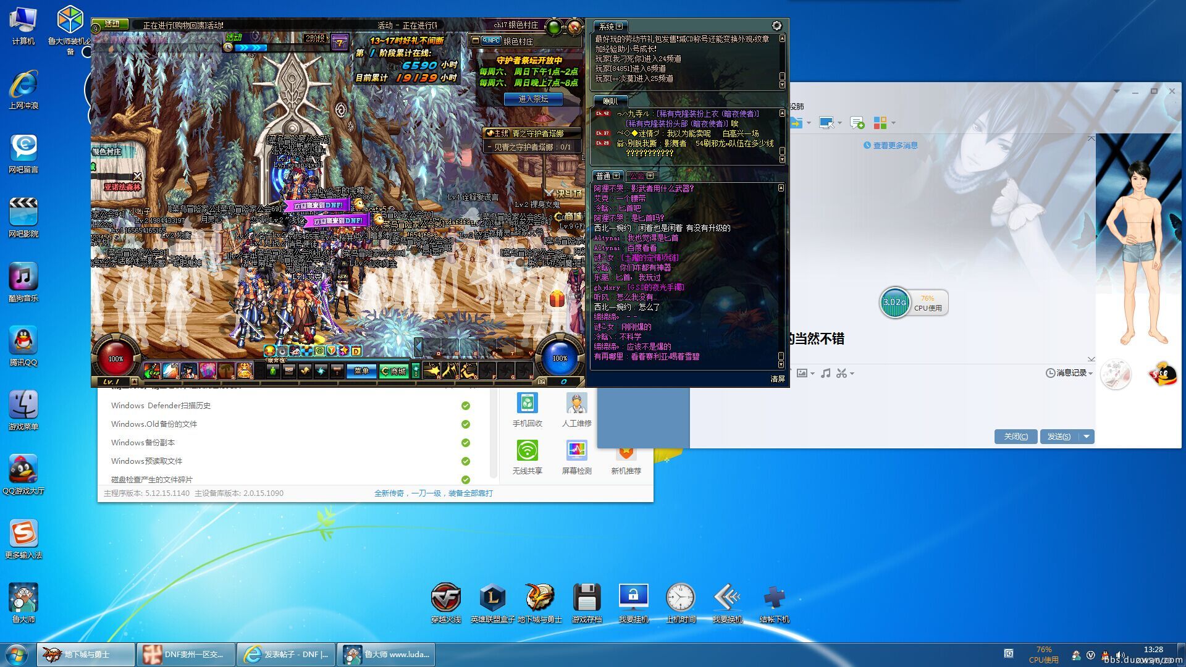The height and width of the screenshot is (667, 1186).
Task: Click the 关闭(C) button in QQ chat
Action: (1016, 437)
